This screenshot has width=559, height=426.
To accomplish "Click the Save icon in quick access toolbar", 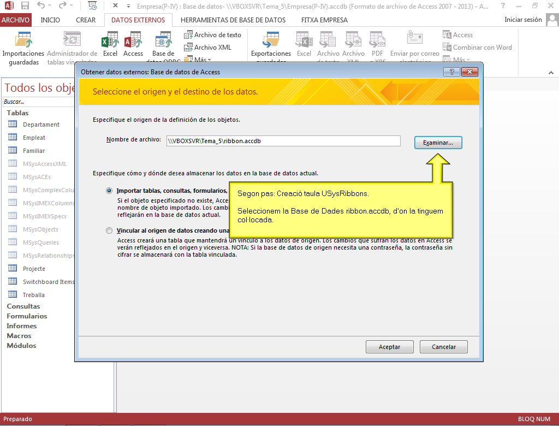I will (x=25, y=5).
